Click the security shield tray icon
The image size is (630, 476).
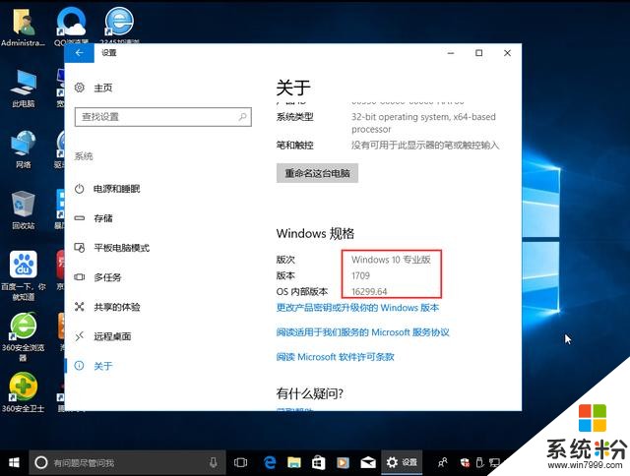point(465,463)
